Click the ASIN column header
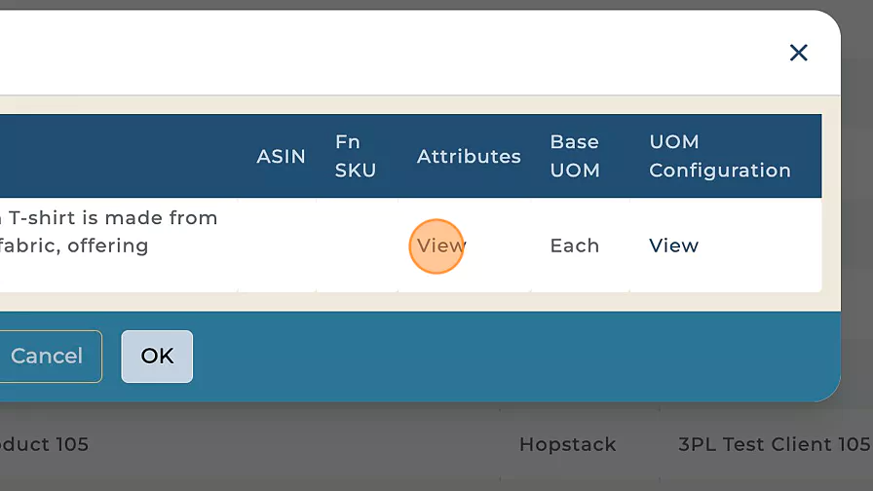Screen dimensions: 873x491 click(x=281, y=156)
